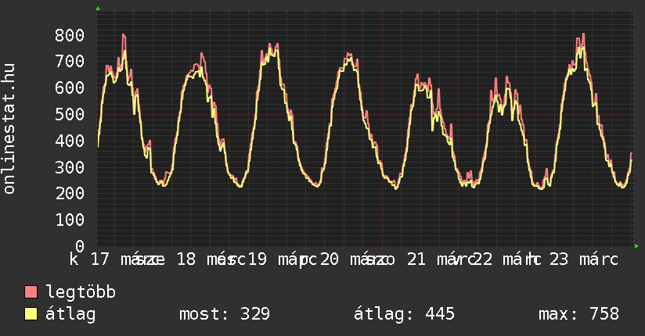Click the green arrow at the x-axis end
The width and height of the screenshot is (645, 336).
[636, 246]
